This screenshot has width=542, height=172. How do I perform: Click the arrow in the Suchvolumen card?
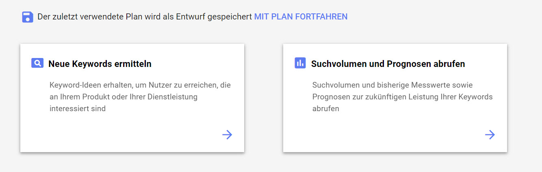pyautogui.click(x=490, y=135)
